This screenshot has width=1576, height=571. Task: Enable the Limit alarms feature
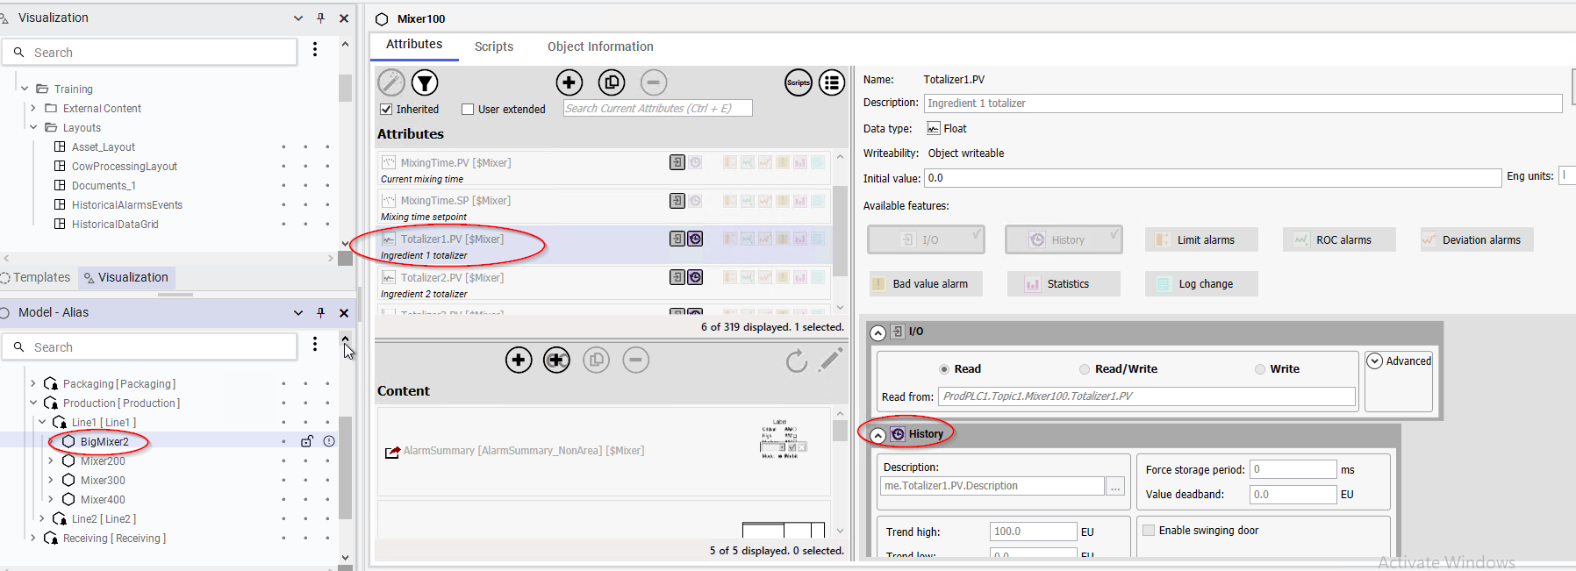tap(1201, 239)
